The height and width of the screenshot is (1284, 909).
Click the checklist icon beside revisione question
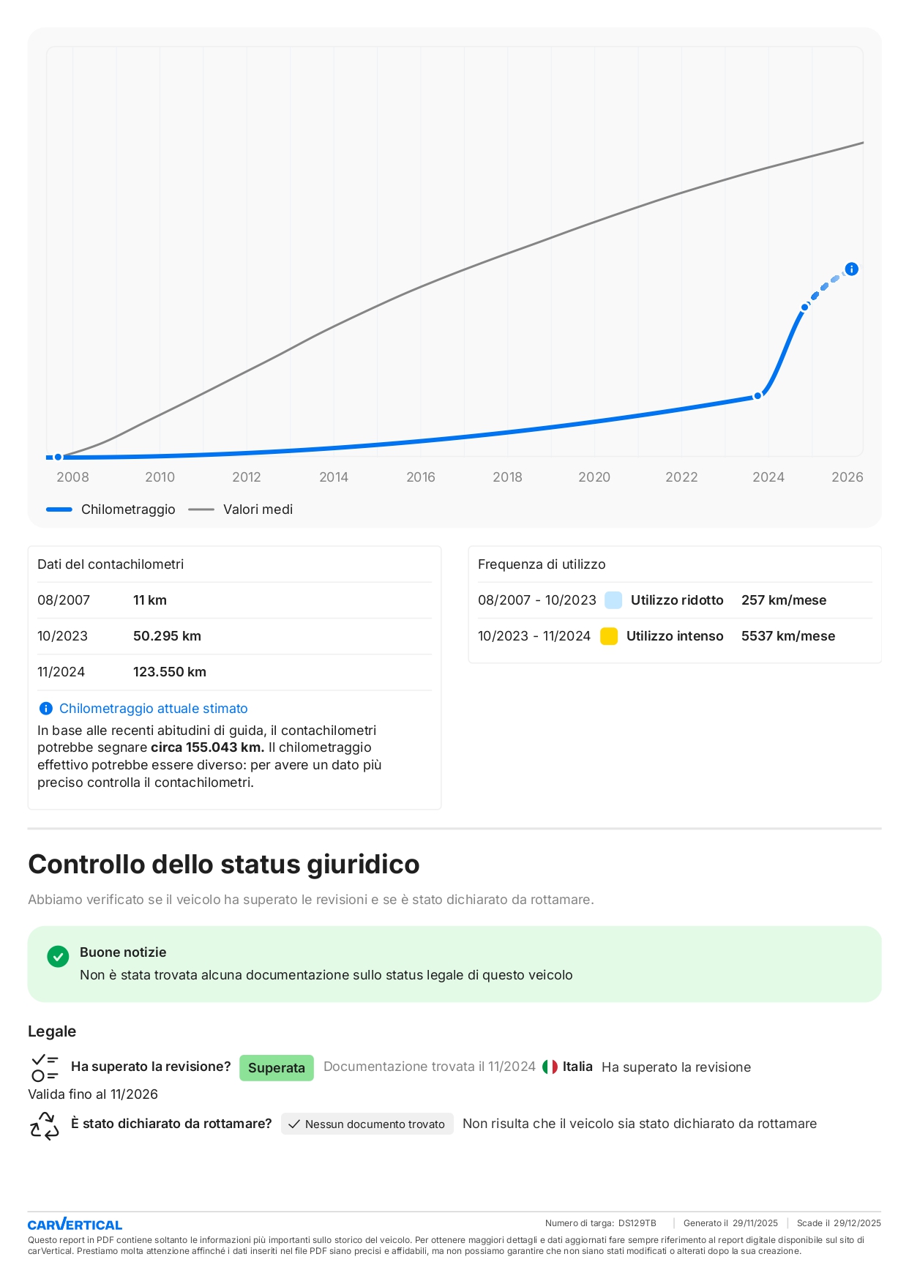click(x=45, y=1067)
